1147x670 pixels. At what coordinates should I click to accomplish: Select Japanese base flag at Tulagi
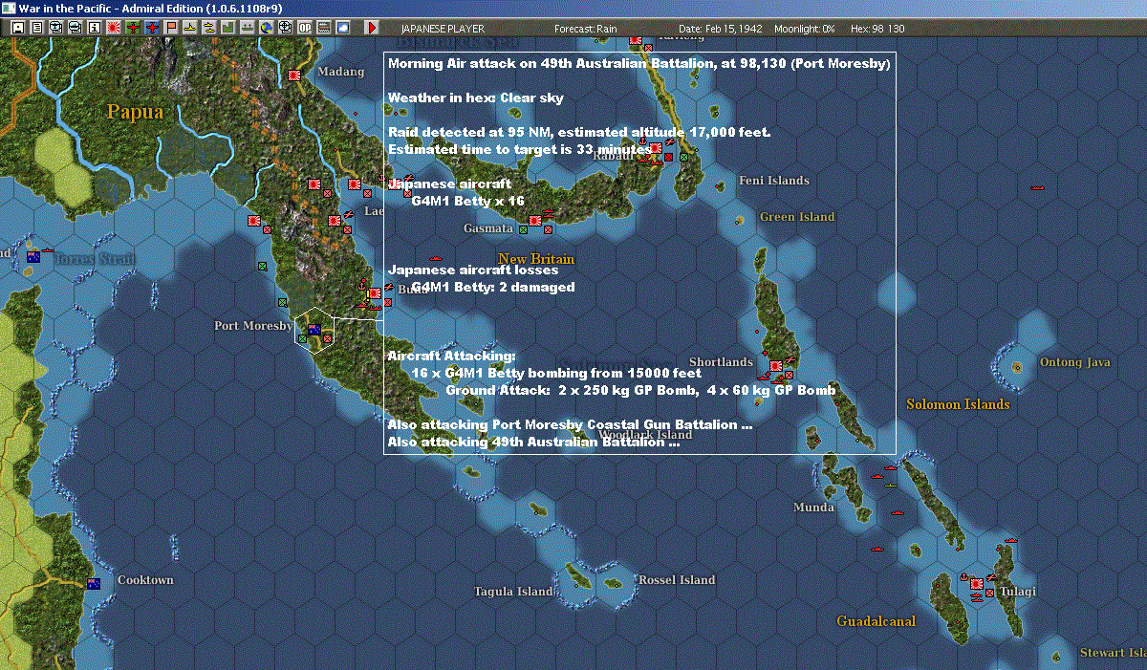[977, 582]
